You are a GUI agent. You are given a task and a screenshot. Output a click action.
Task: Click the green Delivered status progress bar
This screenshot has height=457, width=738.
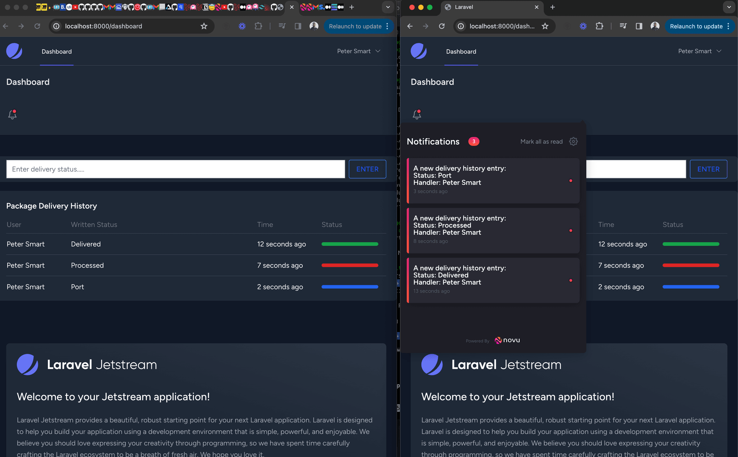[349, 244]
